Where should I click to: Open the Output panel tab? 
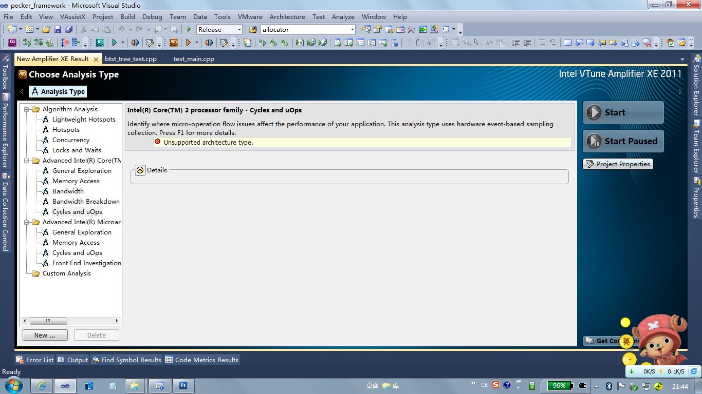[73, 360]
